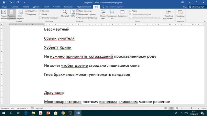Open spelling check icon in status bar
Screen dimensions: 207x116
pos(32,108)
